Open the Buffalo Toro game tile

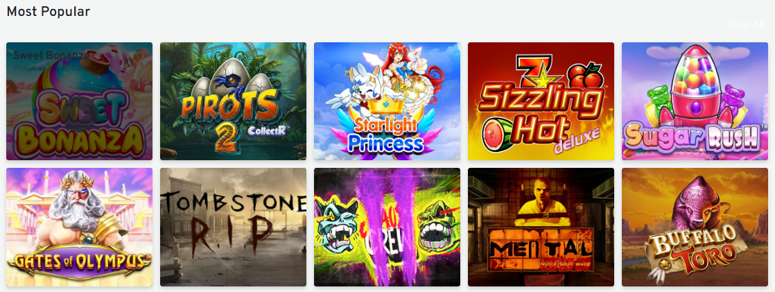(695, 227)
